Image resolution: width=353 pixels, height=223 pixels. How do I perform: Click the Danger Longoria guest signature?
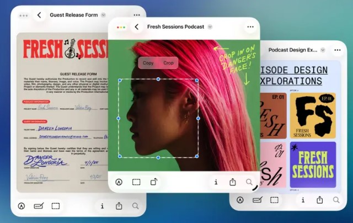45,161
